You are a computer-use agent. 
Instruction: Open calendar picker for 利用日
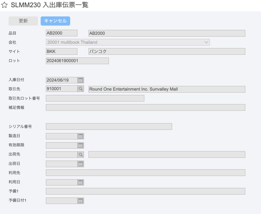[x=80, y=182]
